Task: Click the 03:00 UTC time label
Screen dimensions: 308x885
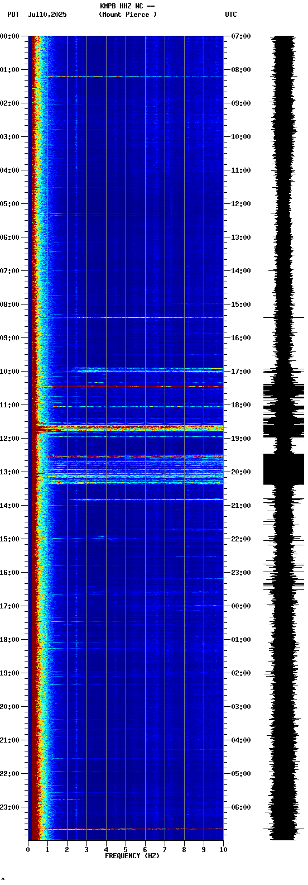Action: (x=241, y=707)
